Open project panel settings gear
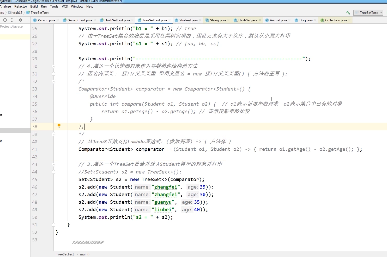The image size is (387, 257). (x=20, y=20)
